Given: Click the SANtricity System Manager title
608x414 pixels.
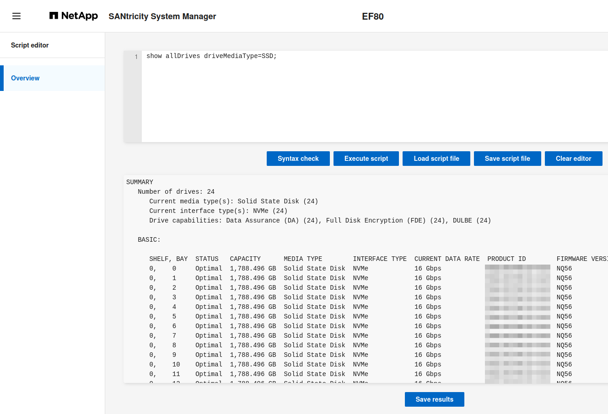Looking at the screenshot, I should pos(162,16).
